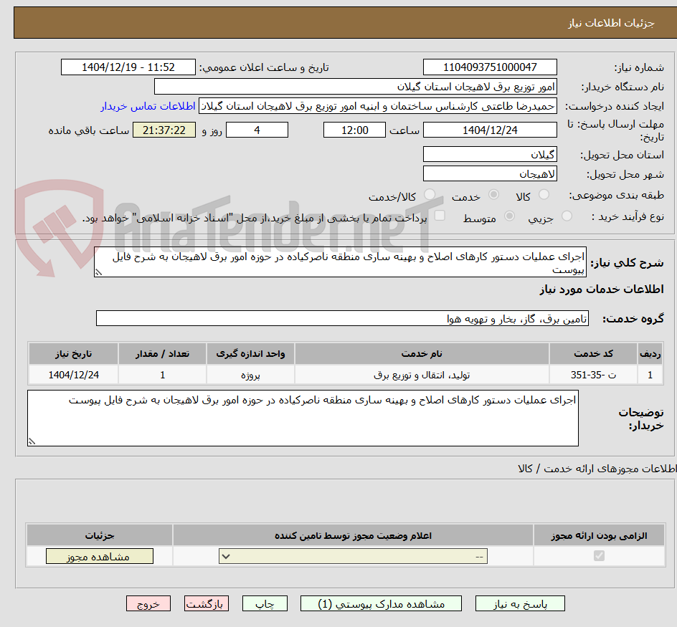Click the جزئیات column header
This screenshot has width=677, height=627.
(x=99, y=535)
